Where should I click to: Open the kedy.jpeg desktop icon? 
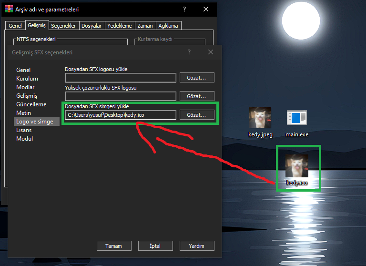coord(260,122)
